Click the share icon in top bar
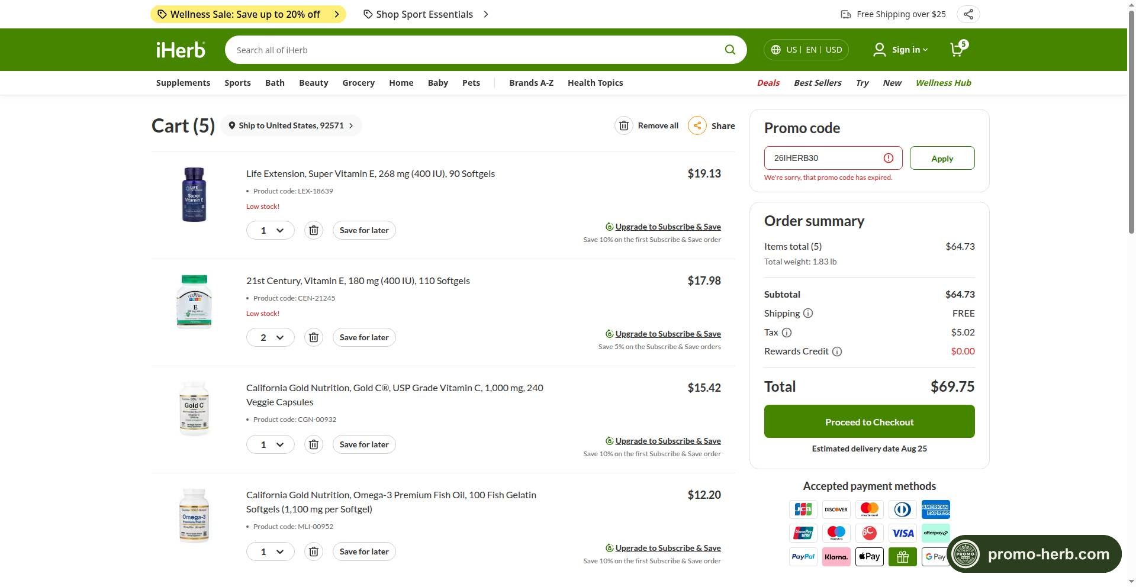 (x=968, y=14)
